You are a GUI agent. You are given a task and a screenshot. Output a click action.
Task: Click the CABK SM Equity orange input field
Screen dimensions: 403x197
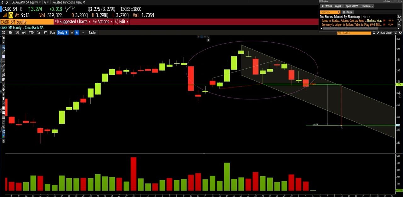(27, 22)
